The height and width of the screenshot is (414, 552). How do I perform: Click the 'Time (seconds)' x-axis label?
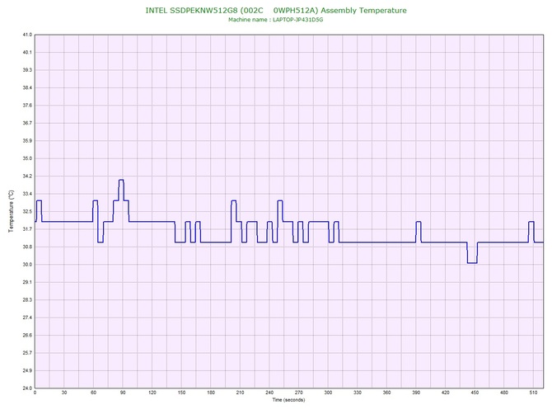tap(288, 400)
